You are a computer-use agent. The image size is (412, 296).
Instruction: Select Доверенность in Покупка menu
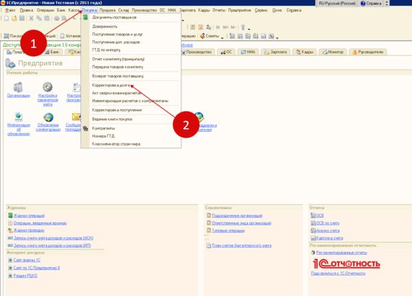(x=135, y=26)
